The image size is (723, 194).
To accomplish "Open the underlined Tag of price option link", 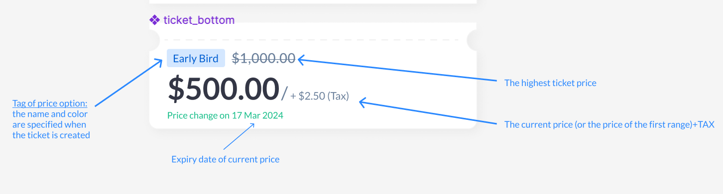I will 50,103.
